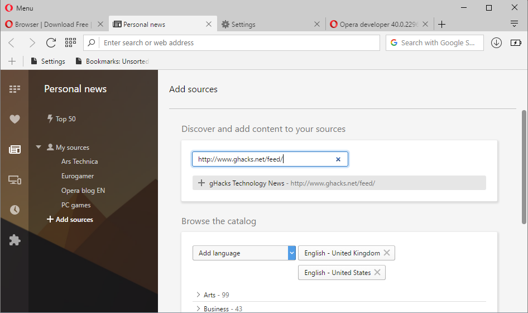Open History clock icon in sidebar
Viewport: 528px width, 313px height.
click(15, 210)
